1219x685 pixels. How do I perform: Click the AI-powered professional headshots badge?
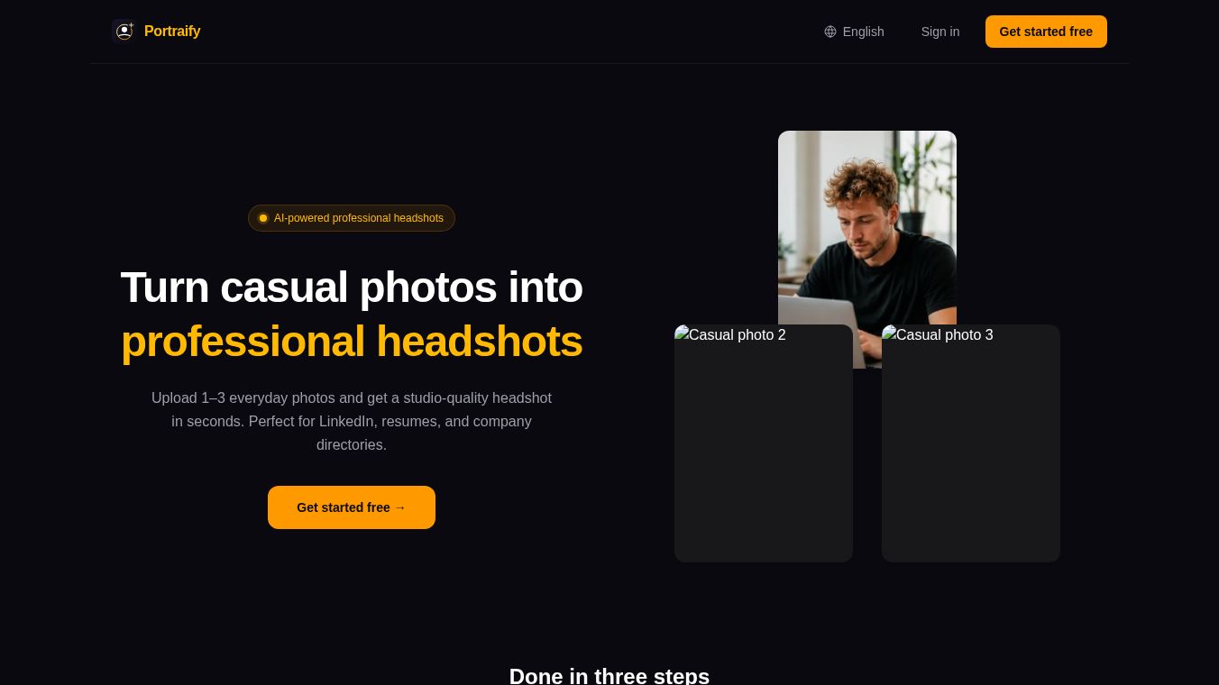click(x=352, y=218)
